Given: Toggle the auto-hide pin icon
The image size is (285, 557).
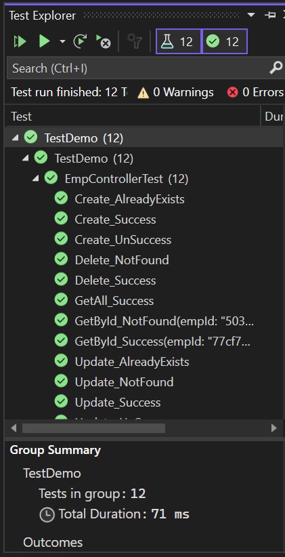Looking at the screenshot, I should pos(271,15).
